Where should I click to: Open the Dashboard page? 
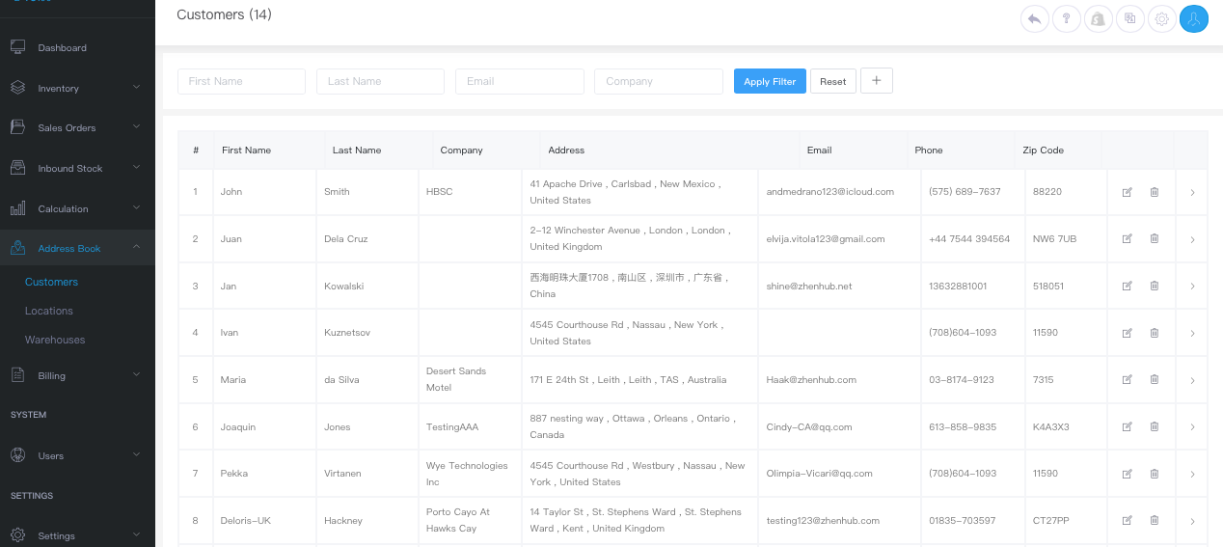tap(62, 47)
